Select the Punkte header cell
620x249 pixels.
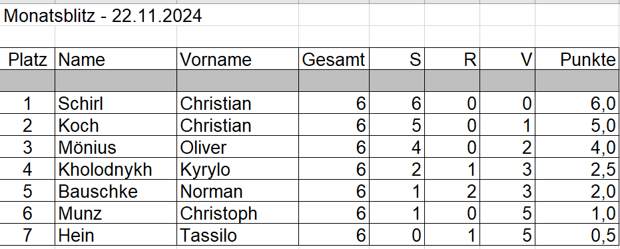click(577, 59)
